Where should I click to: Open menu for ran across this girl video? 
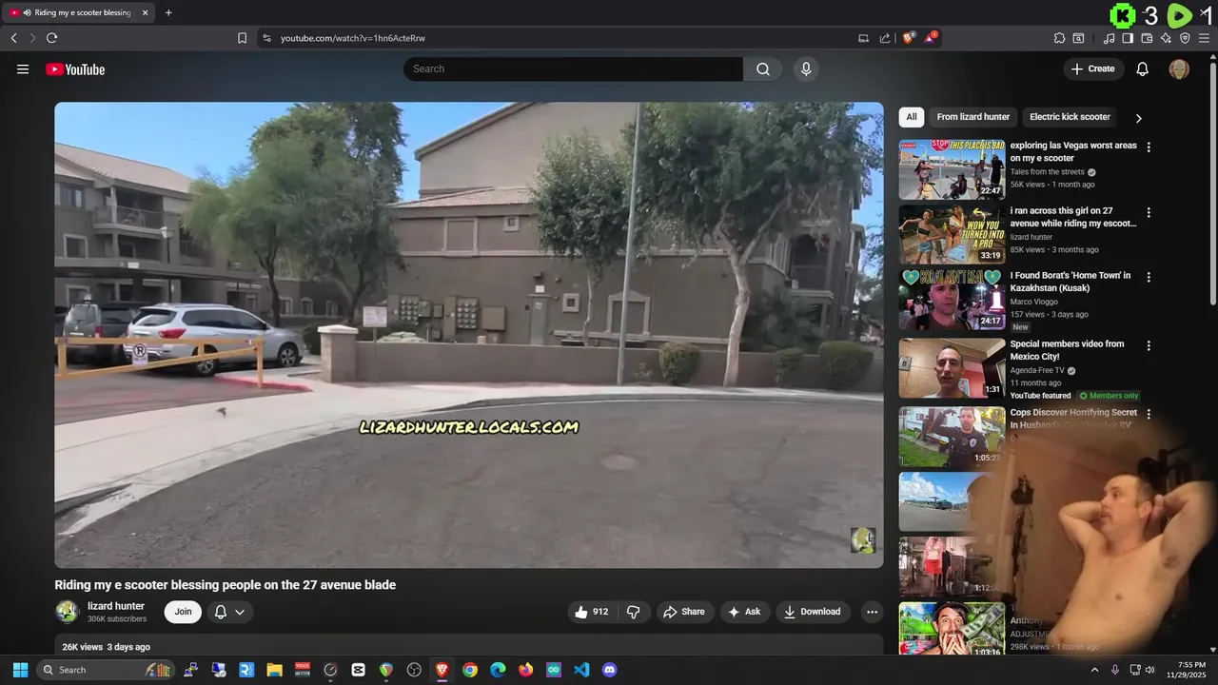(1149, 212)
